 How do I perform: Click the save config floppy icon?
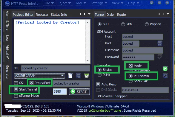pyautogui.click(x=78, y=76)
